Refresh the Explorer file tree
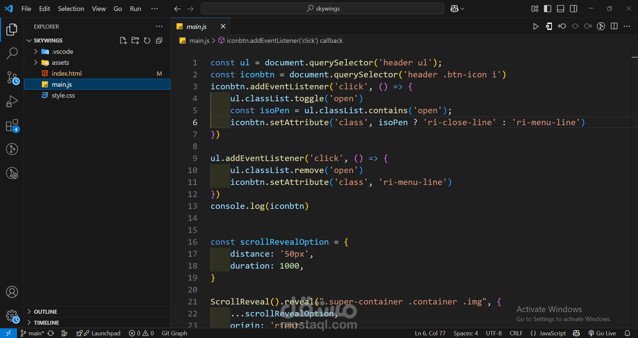The image size is (638, 338). tap(147, 41)
